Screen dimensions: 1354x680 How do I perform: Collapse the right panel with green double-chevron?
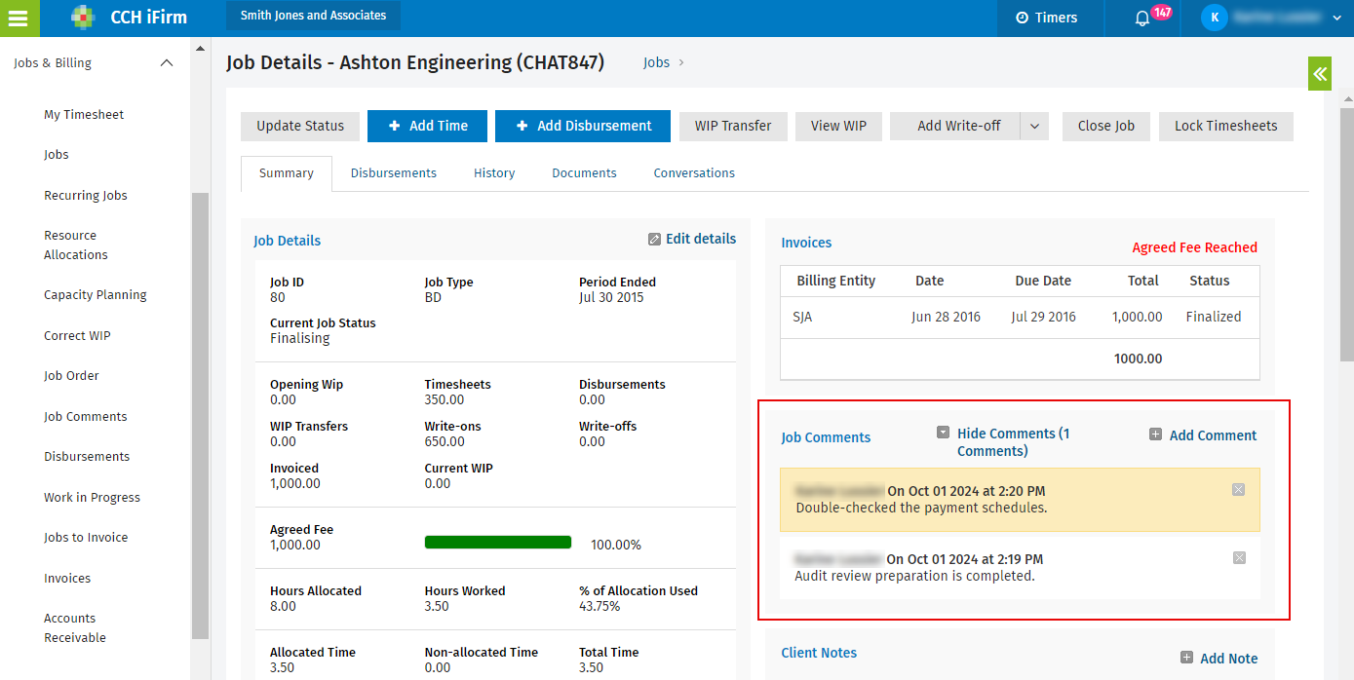point(1320,74)
